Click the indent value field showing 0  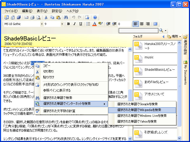tap(124, 24)
